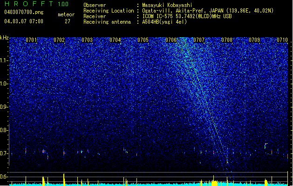Click the 0701 time marker

click(x=31, y=40)
